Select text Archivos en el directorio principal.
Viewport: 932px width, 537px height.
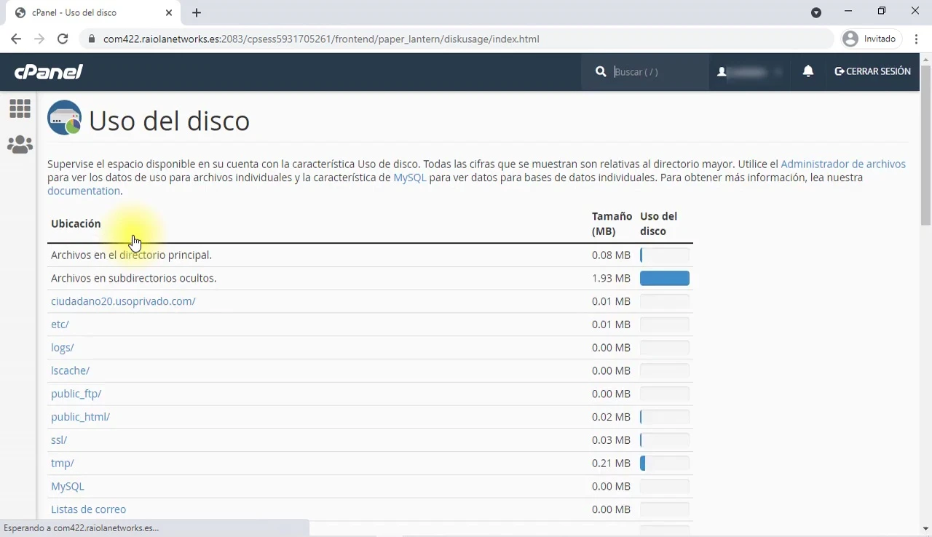(x=131, y=255)
